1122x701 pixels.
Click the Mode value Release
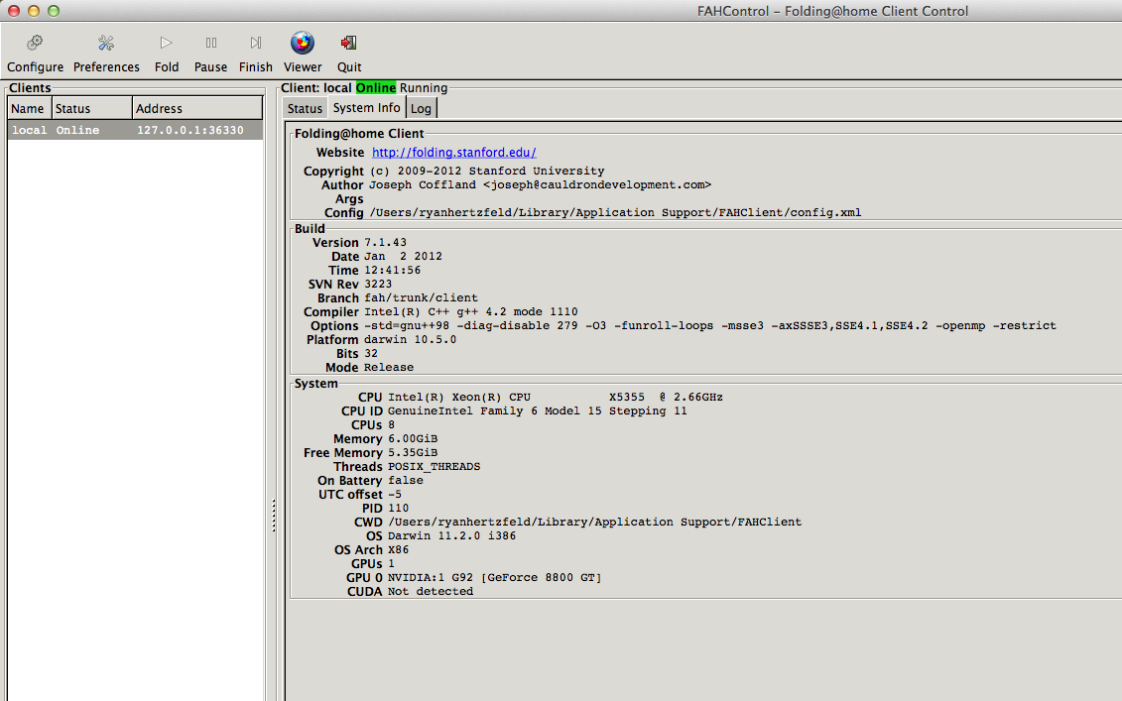pyautogui.click(x=389, y=367)
